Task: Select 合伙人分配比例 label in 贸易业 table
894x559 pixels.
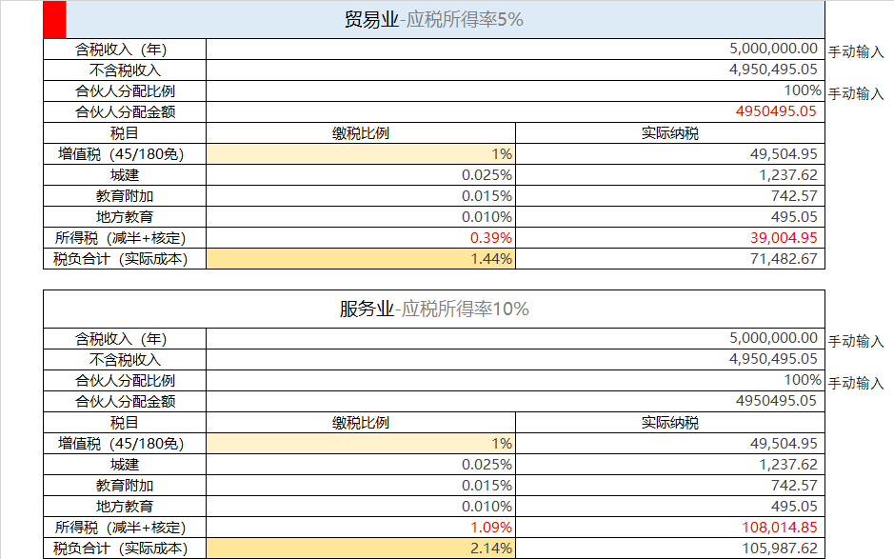Action: 125,90
